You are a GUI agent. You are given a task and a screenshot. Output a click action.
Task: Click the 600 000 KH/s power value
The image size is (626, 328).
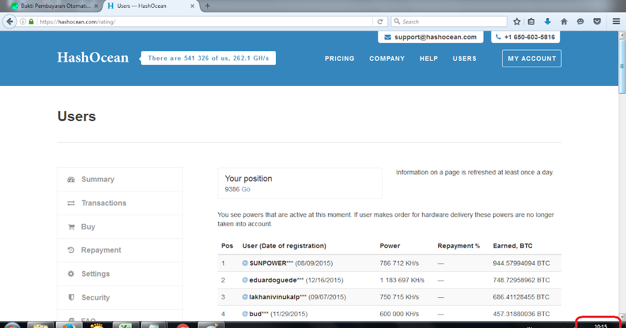click(399, 314)
